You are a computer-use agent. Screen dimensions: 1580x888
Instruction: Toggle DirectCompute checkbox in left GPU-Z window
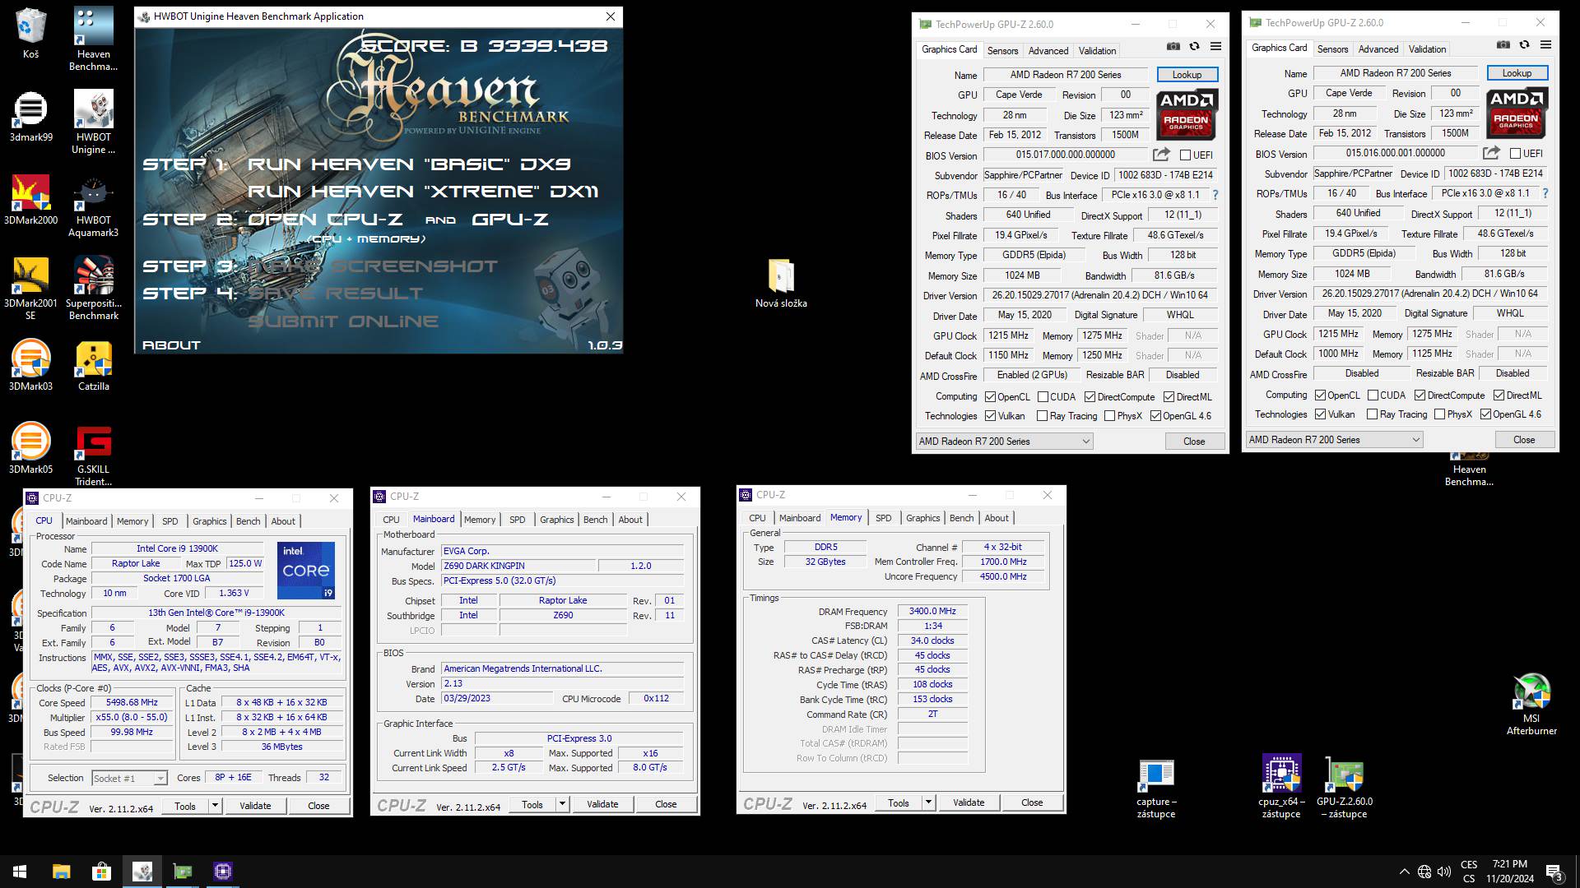coord(1090,397)
